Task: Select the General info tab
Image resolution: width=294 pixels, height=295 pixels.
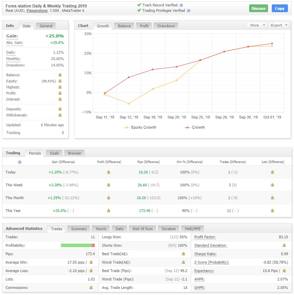Action: tap(46, 26)
